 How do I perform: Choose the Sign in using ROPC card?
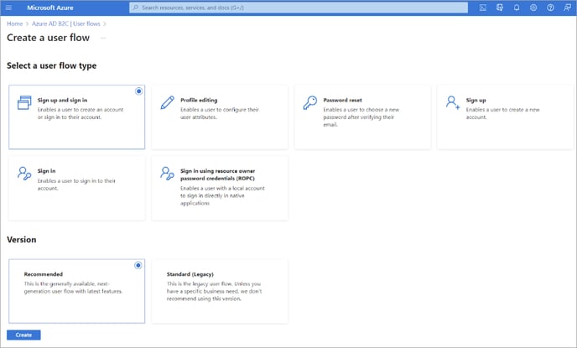click(x=220, y=189)
